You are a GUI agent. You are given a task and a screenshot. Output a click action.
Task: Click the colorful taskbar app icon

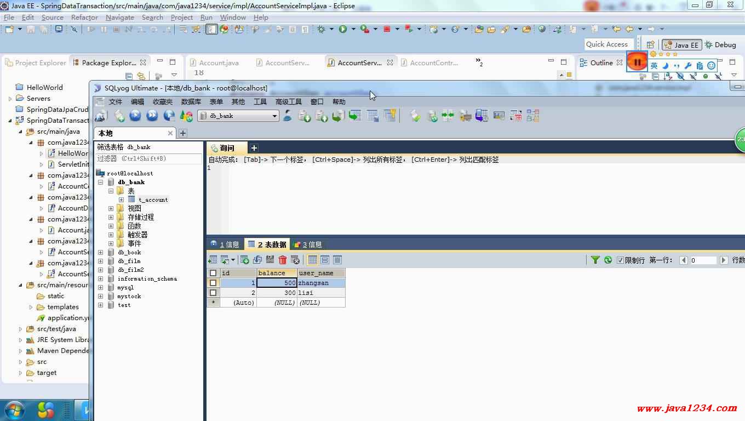pos(46,409)
